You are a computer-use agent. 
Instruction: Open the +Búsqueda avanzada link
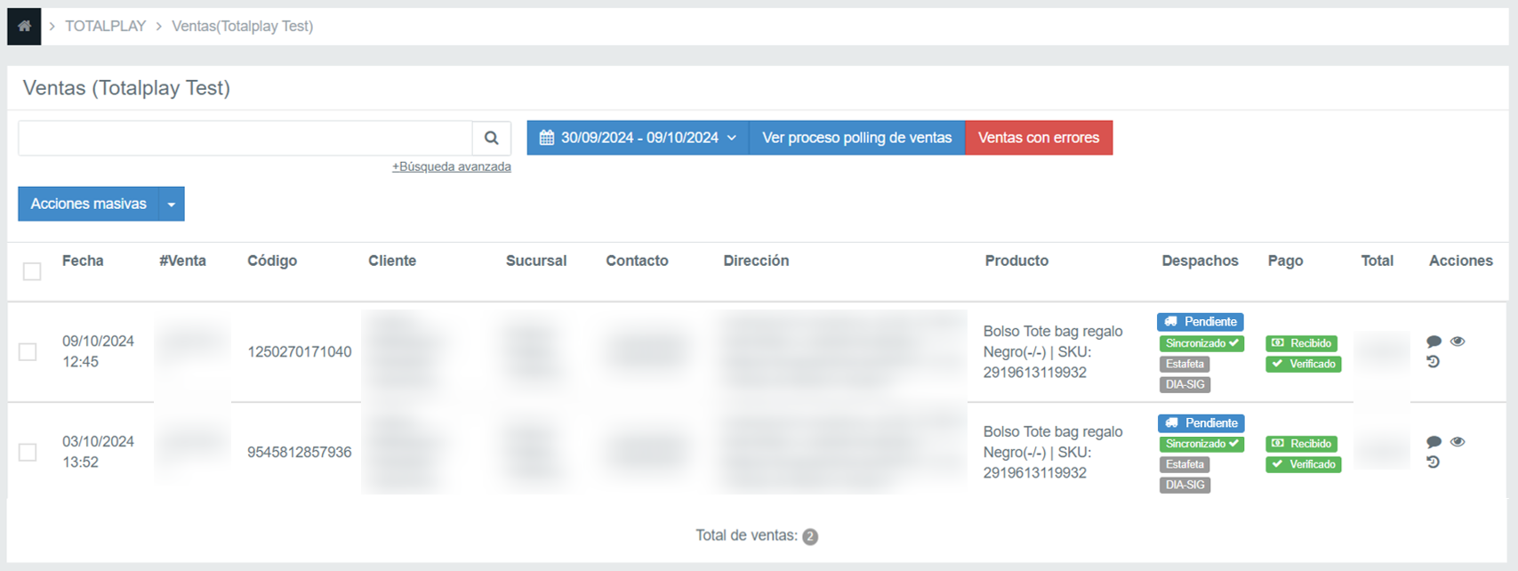pos(452,166)
